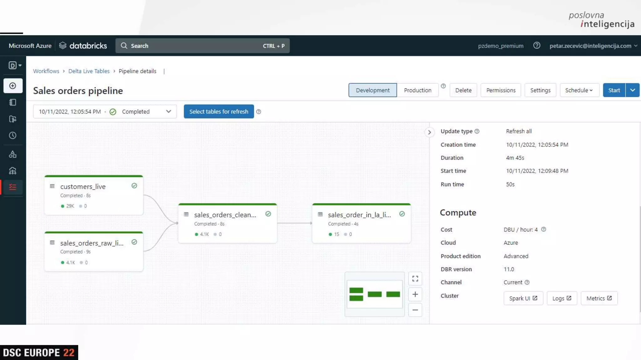The height and width of the screenshot is (360, 641).
Task: Zoom in on the pipeline graph
Action: point(415,294)
